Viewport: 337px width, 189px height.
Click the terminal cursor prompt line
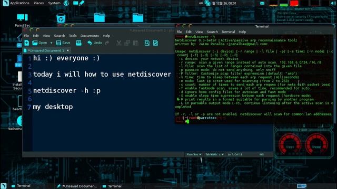tap(187, 121)
